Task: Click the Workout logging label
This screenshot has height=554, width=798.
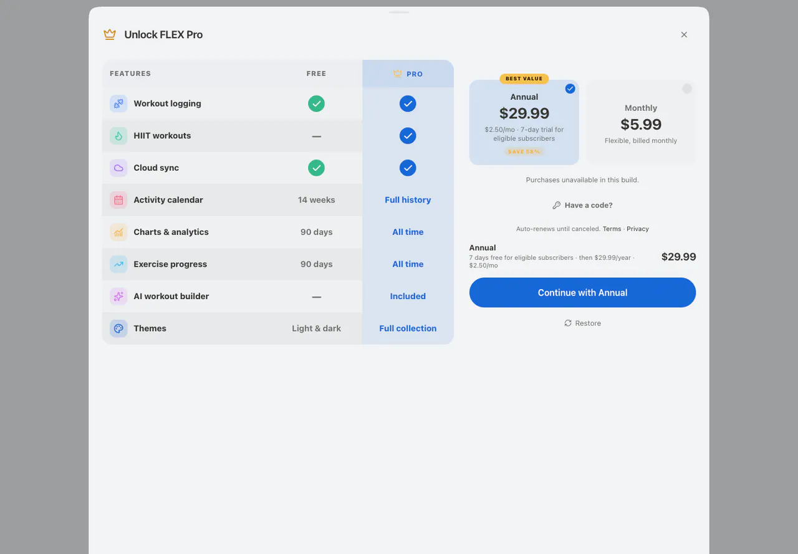Action: [x=167, y=103]
